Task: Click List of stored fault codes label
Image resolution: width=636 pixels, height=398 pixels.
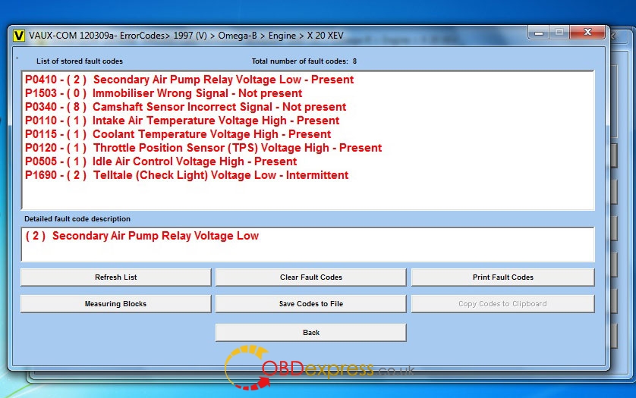Action: [80, 61]
